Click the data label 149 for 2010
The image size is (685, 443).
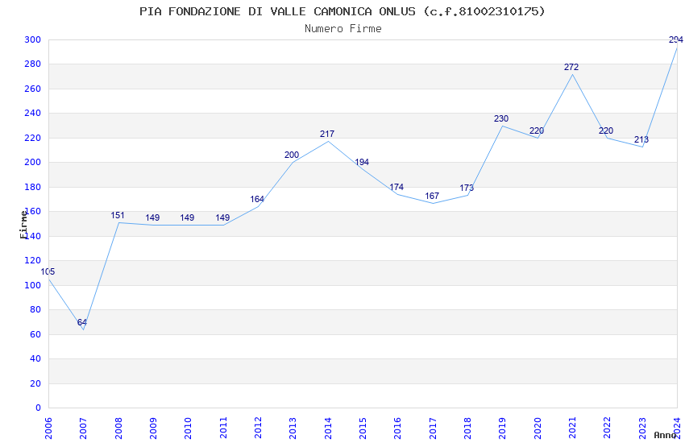click(x=187, y=217)
